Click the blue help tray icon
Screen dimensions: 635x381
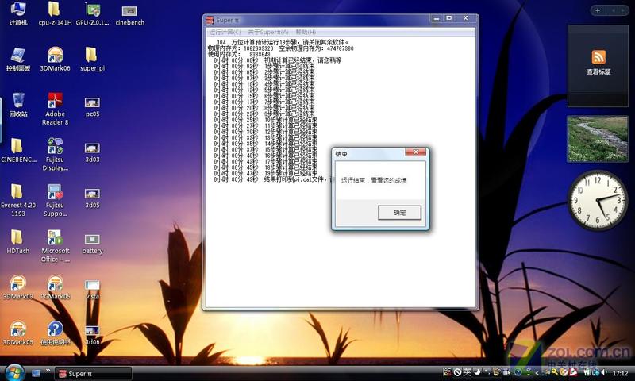click(x=518, y=372)
